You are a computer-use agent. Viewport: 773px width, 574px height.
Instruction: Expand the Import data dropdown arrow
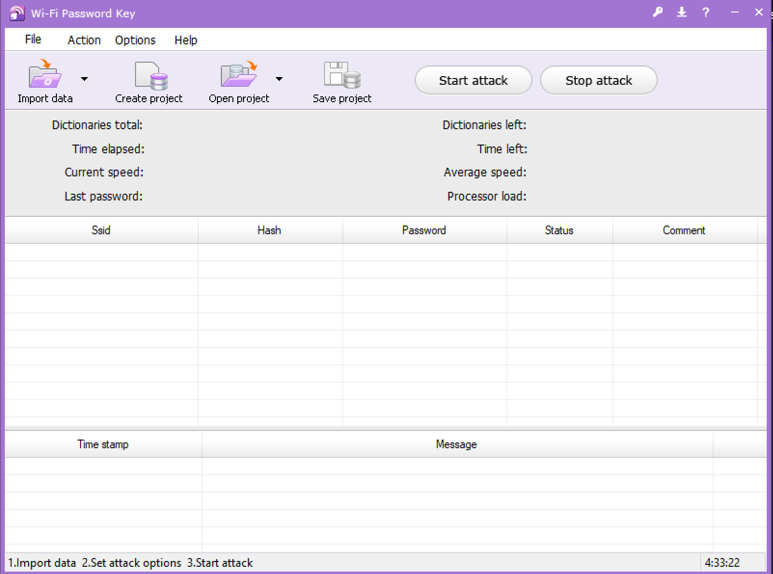pyautogui.click(x=84, y=79)
